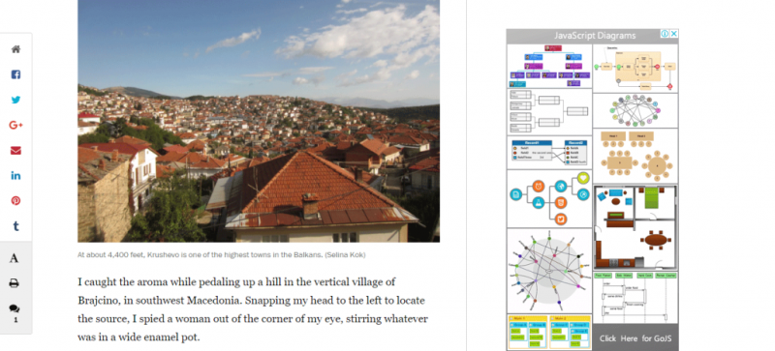The width and height of the screenshot is (775, 351).
Task: Share the article on Tumblr
Action: tap(15, 226)
